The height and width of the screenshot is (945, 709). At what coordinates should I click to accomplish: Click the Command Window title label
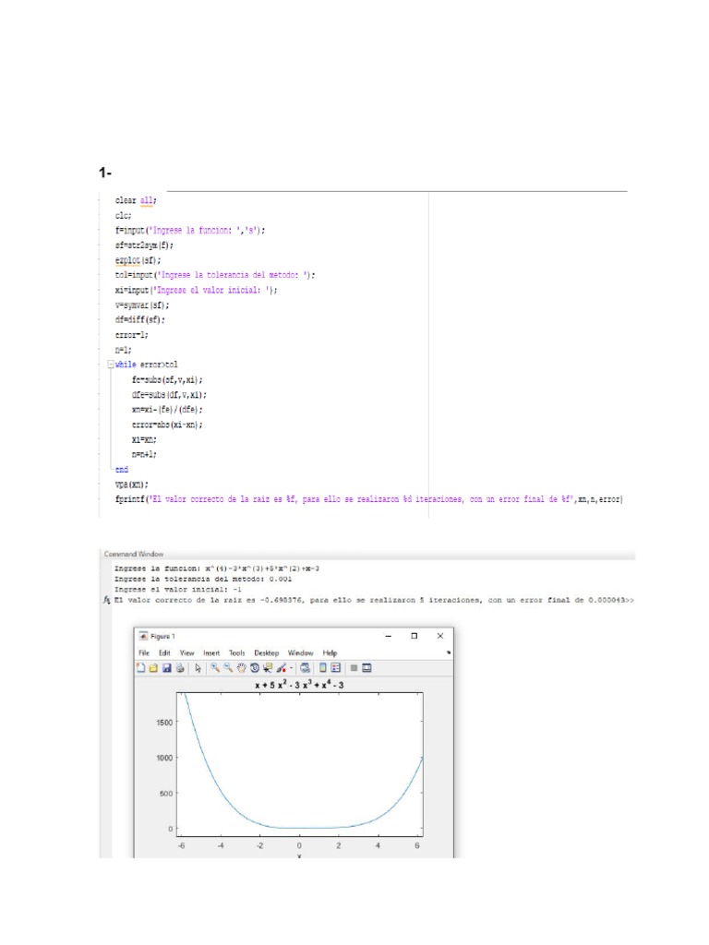pos(133,554)
